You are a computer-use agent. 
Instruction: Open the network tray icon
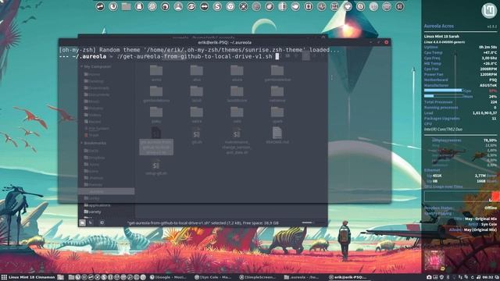[460, 278]
